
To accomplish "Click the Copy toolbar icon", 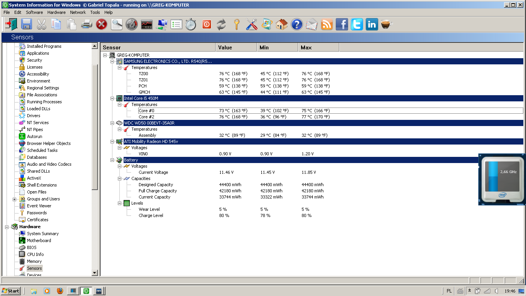I will click(x=56, y=25).
